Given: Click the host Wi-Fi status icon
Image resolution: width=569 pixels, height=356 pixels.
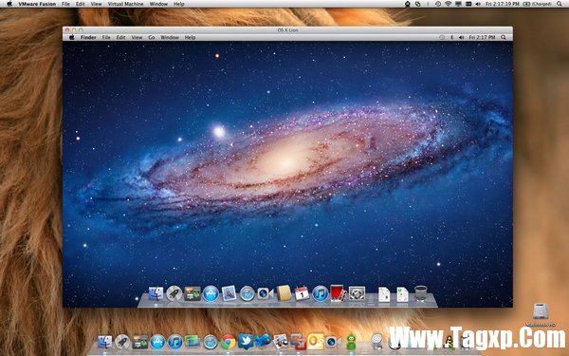Looking at the screenshot, I should (449, 4).
